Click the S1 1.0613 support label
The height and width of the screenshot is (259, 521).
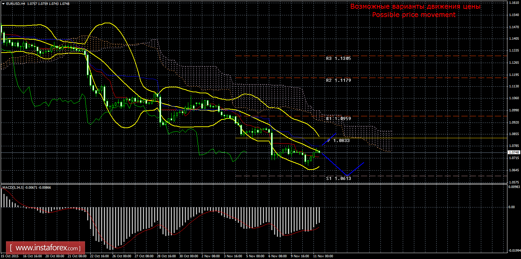click(338, 178)
